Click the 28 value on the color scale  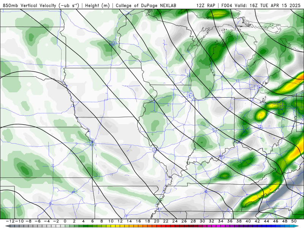pyautogui.click(x=193, y=221)
